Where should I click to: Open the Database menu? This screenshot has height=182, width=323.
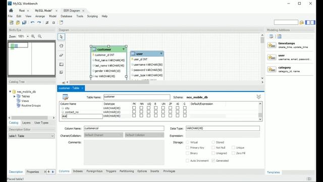click(66, 16)
